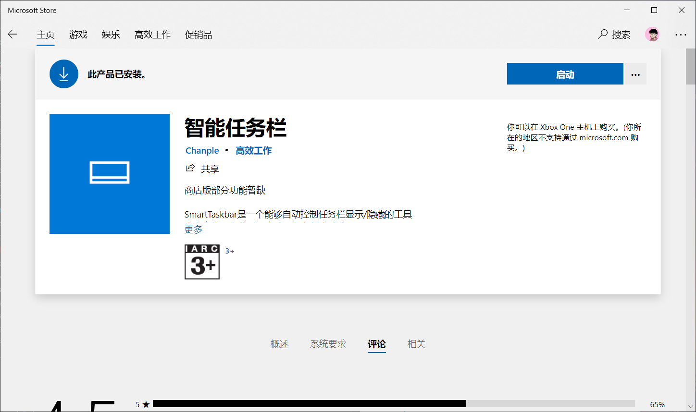Open the 促销品 tab
The height and width of the screenshot is (412, 696).
(199, 35)
